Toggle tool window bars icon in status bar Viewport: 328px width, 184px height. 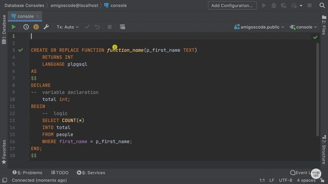coord(5,180)
